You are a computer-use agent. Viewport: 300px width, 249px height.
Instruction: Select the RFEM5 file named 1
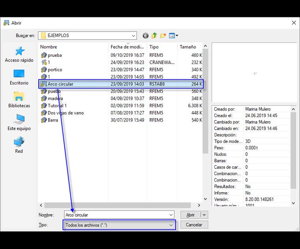(49, 77)
